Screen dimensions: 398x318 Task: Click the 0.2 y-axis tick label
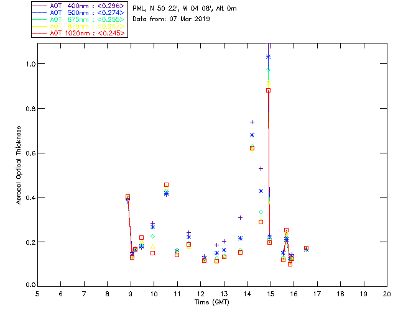click(x=30, y=242)
